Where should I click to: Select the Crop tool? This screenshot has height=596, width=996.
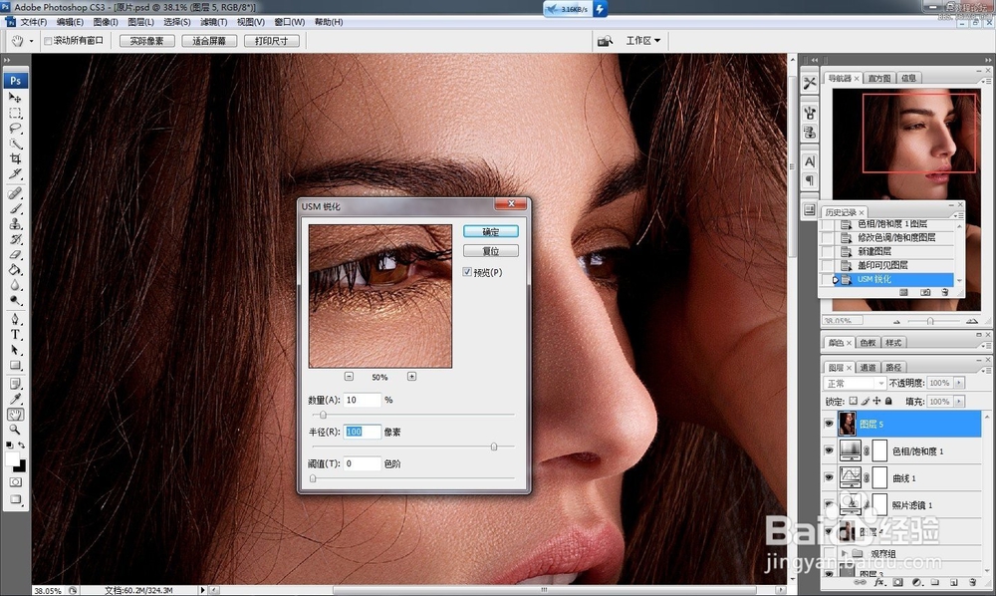(15, 158)
